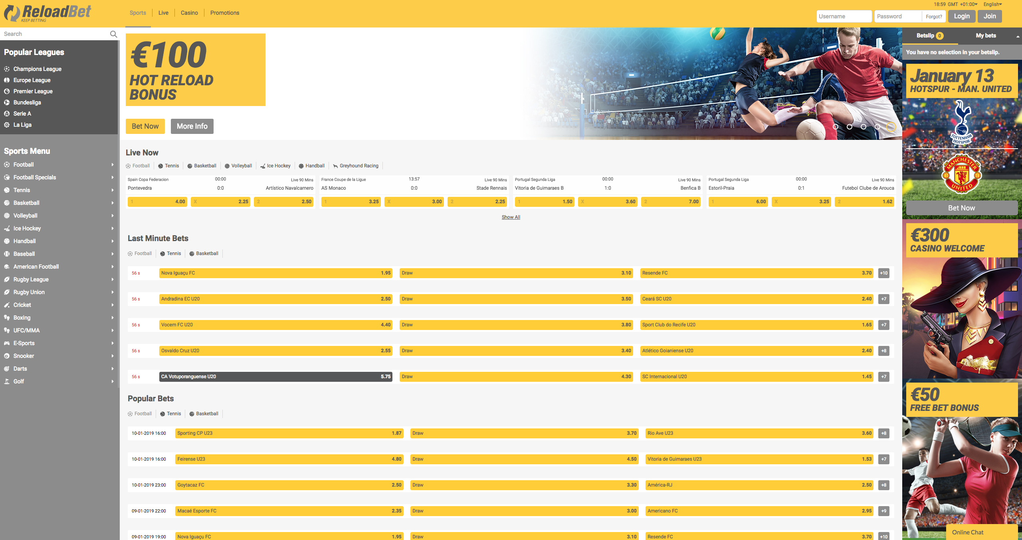Click the left Search field
This screenshot has height=540, width=1022.
point(54,34)
